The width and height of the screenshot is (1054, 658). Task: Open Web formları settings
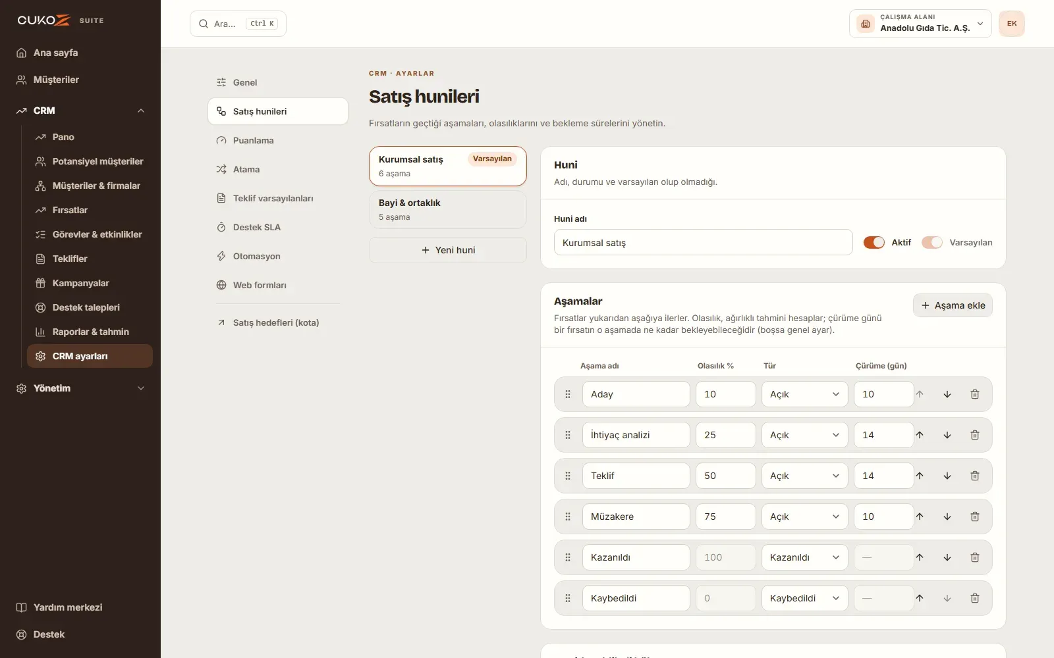(278, 285)
